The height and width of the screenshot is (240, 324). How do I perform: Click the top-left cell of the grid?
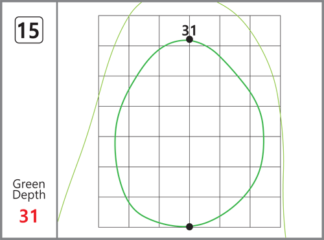[x=114, y=30]
